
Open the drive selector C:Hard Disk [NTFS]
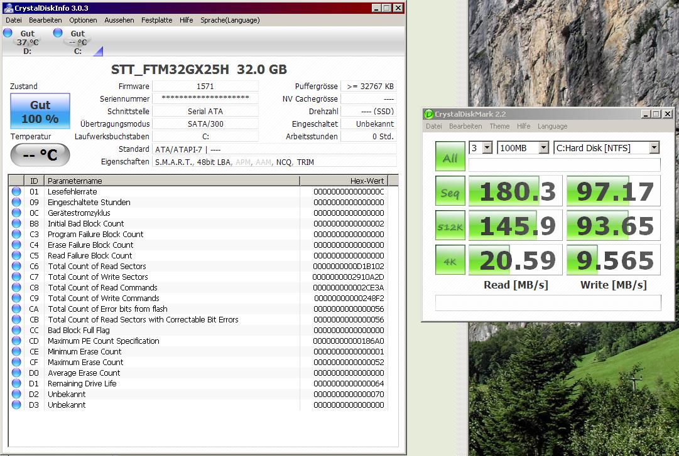tap(607, 148)
